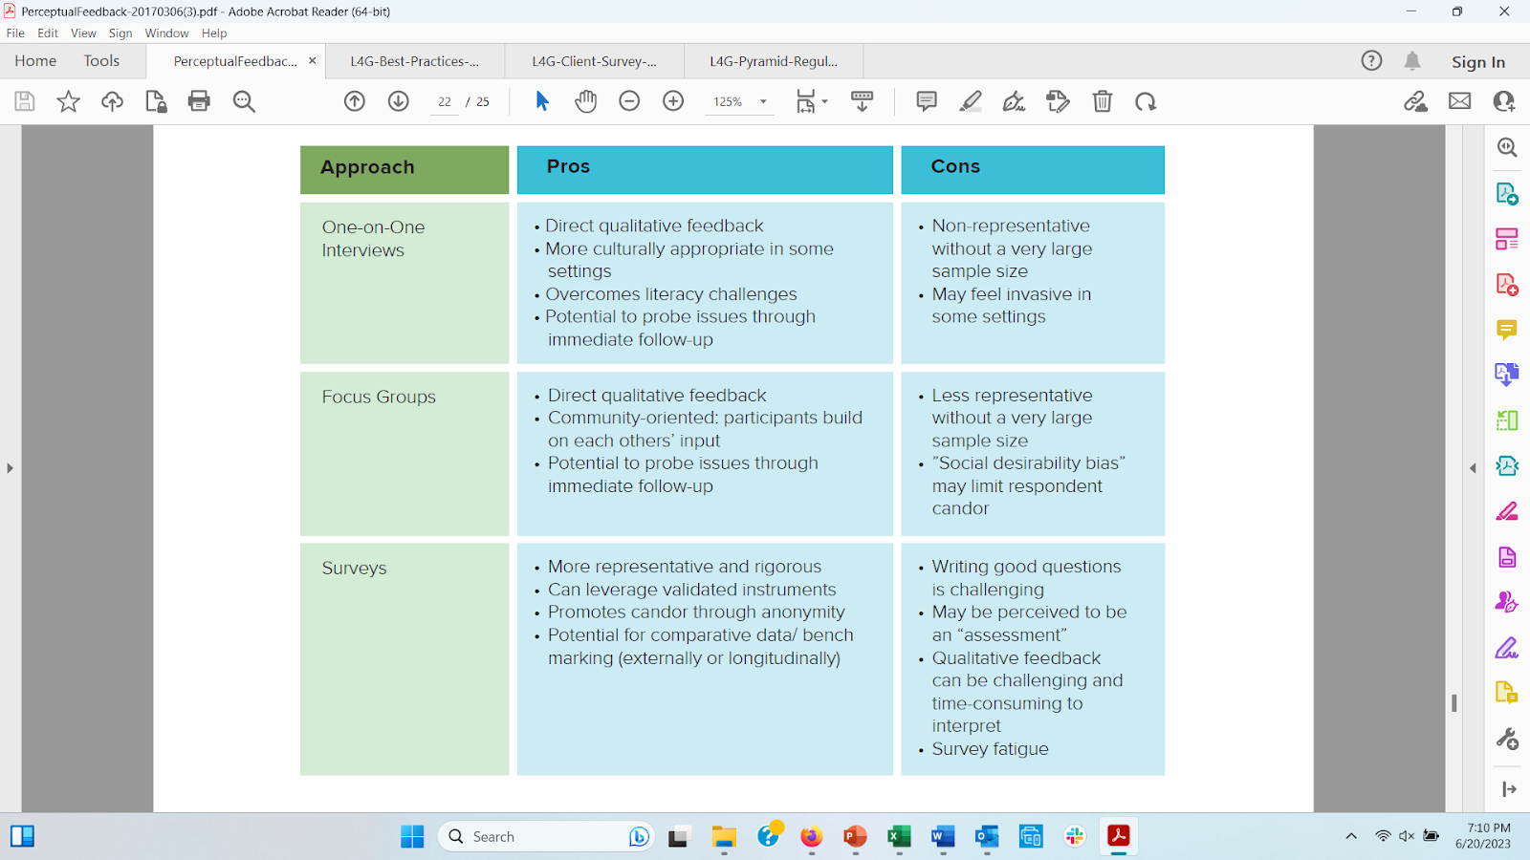Open the Export PDF tool in right pane
The image size is (1530, 860).
click(x=1507, y=193)
